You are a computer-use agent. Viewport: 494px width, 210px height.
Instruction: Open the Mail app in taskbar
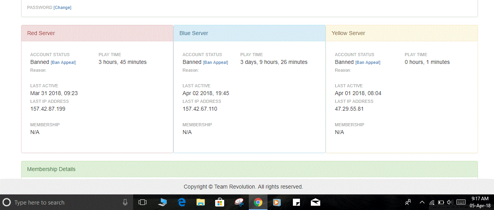tap(316, 202)
